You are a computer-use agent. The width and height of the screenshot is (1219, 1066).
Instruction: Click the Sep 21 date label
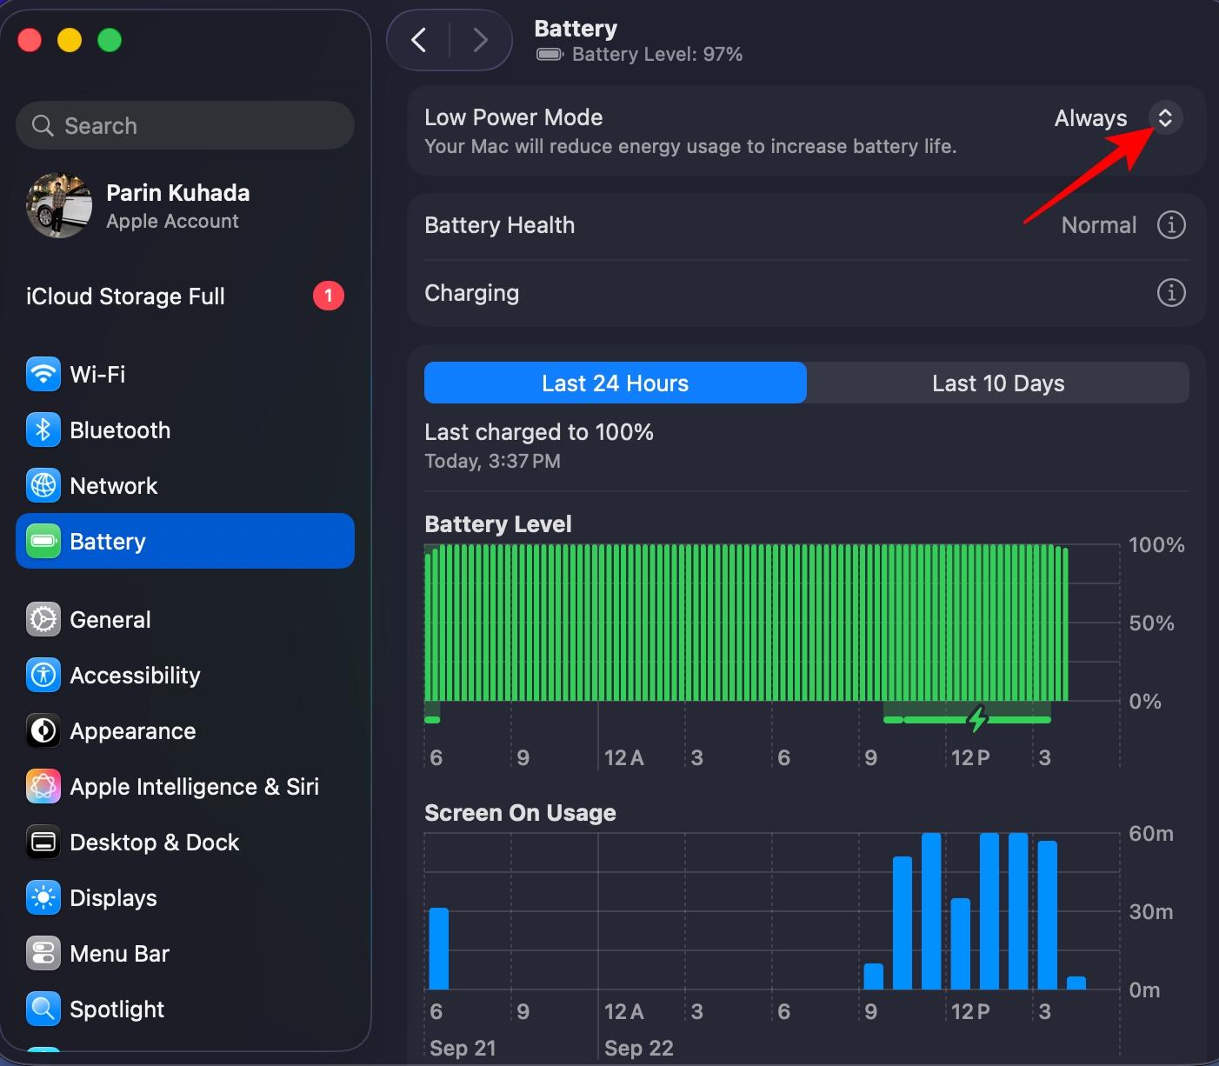click(x=463, y=1049)
